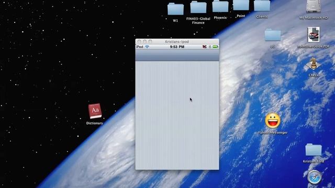
Task: Launch Yahoo! Messenger smiley icon
Action: (273, 121)
